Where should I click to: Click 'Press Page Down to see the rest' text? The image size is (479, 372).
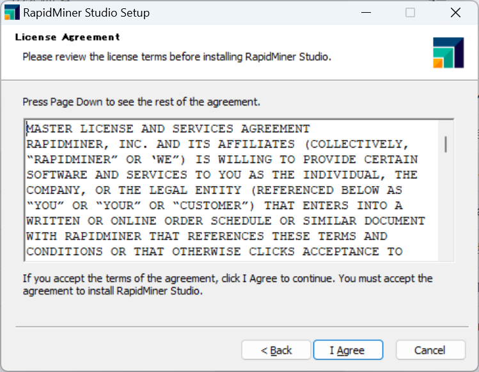(x=141, y=102)
